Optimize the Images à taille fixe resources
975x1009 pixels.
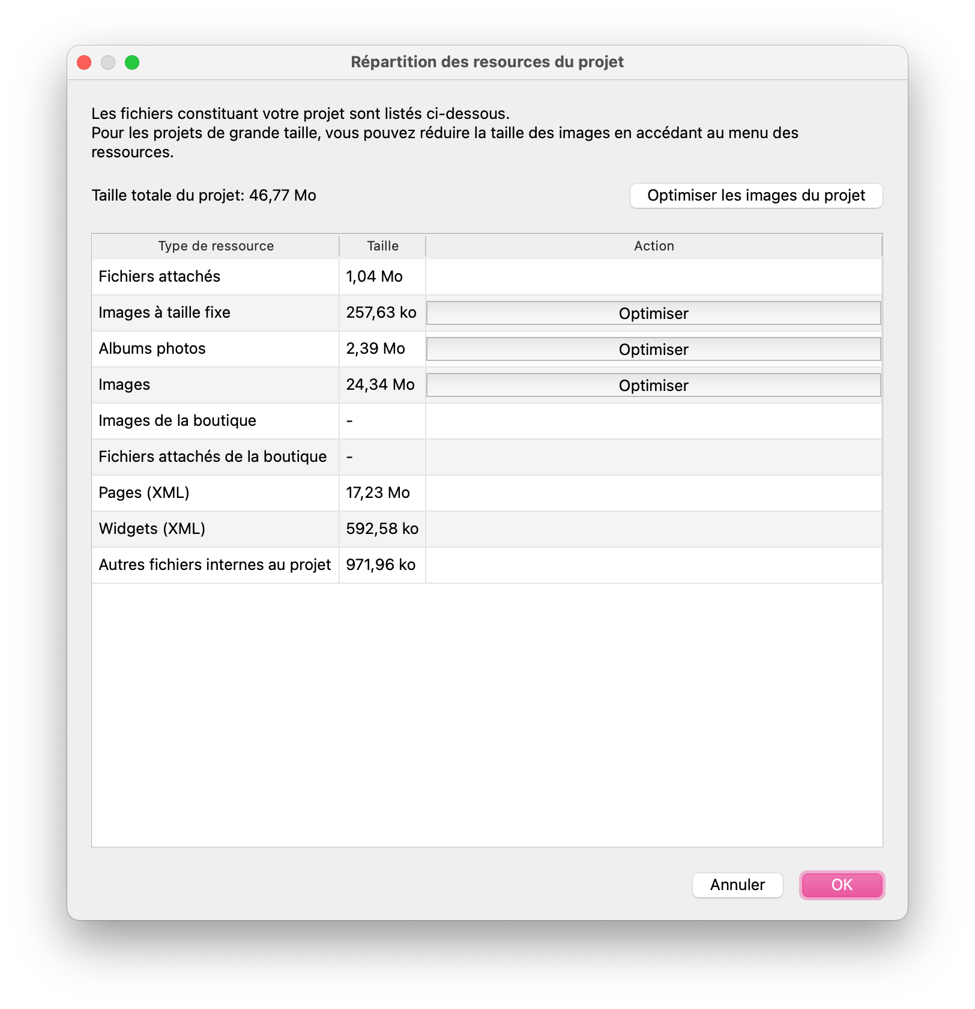point(653,313)
